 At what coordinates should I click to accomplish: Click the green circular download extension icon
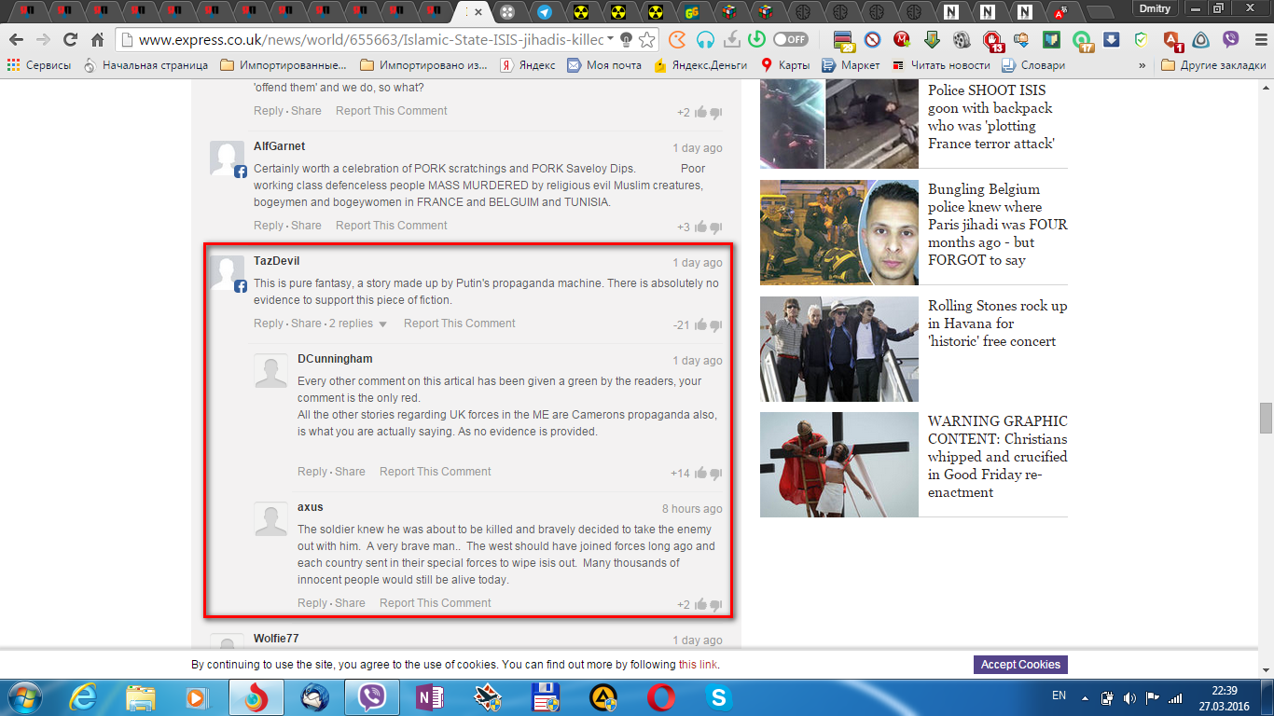point(757,40)
